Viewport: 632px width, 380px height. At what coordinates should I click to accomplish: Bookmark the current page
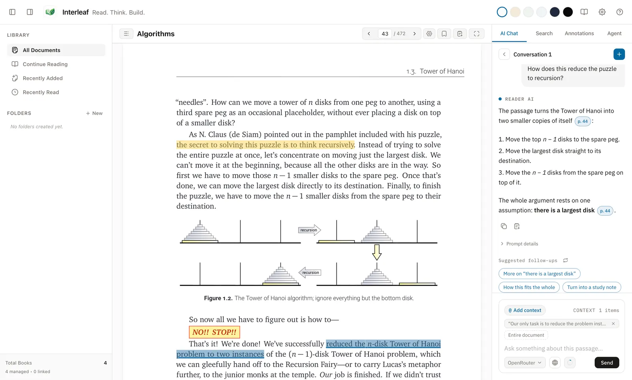[444, 34]
